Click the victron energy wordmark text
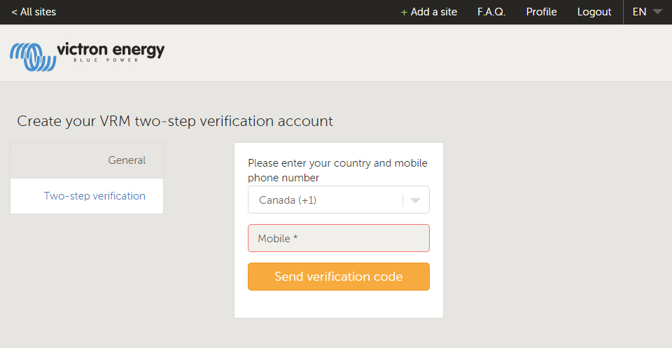Viewport: 672px width, 348px height. coord(111,49)
